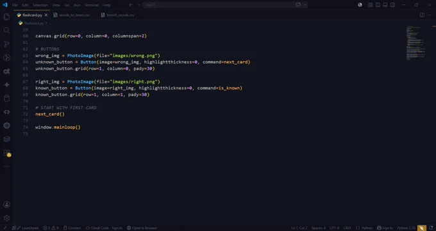
Task: Open the customize layout icon
Action: click(370, 4)
